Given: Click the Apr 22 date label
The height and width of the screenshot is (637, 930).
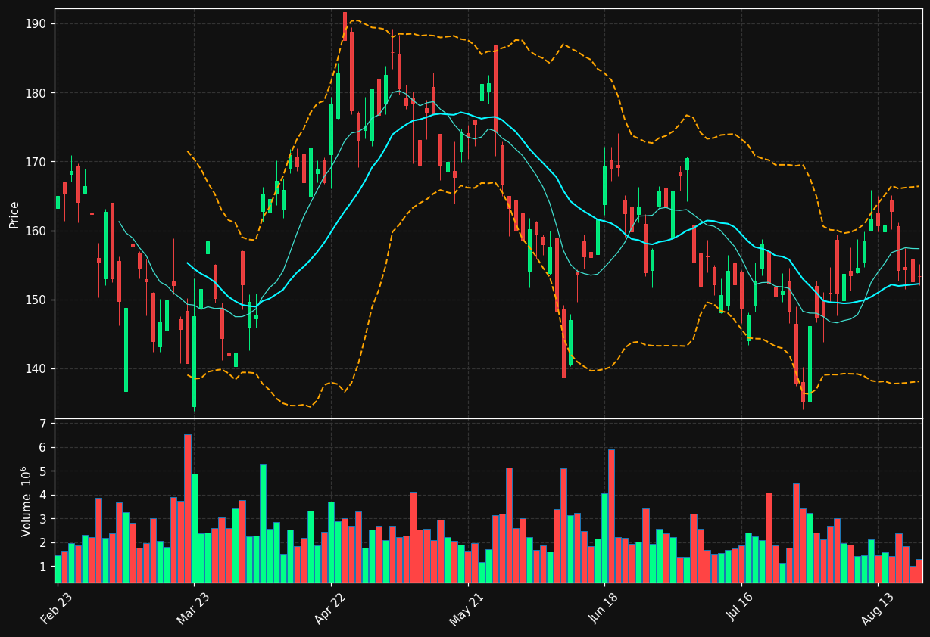Looking at the screenshot, I should click(331, 609).
